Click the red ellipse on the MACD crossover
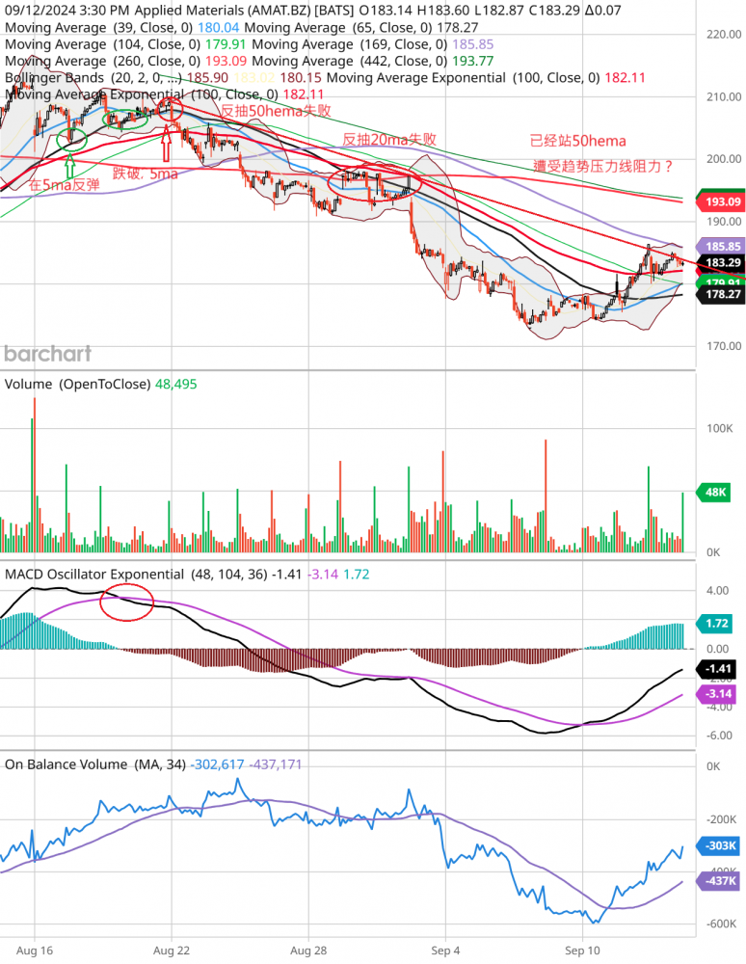 click(127, 602)
